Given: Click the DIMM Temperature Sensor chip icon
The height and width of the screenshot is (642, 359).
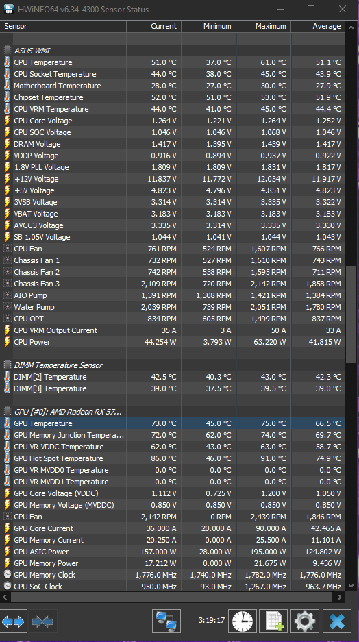Looking at the screenshot, I should coord(8,365).
